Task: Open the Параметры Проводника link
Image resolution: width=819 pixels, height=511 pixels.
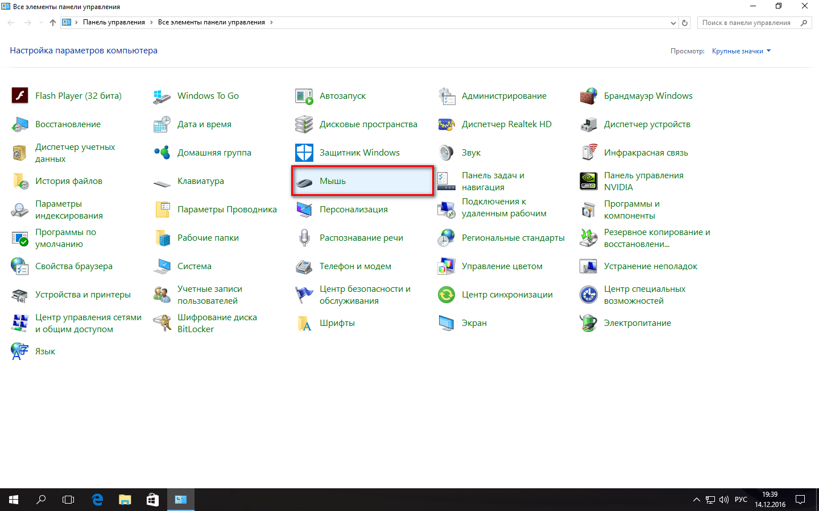Action: coord(227,210)
